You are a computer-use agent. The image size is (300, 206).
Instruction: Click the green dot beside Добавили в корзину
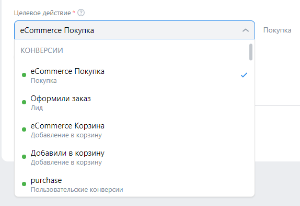click(x=24, y=157)
